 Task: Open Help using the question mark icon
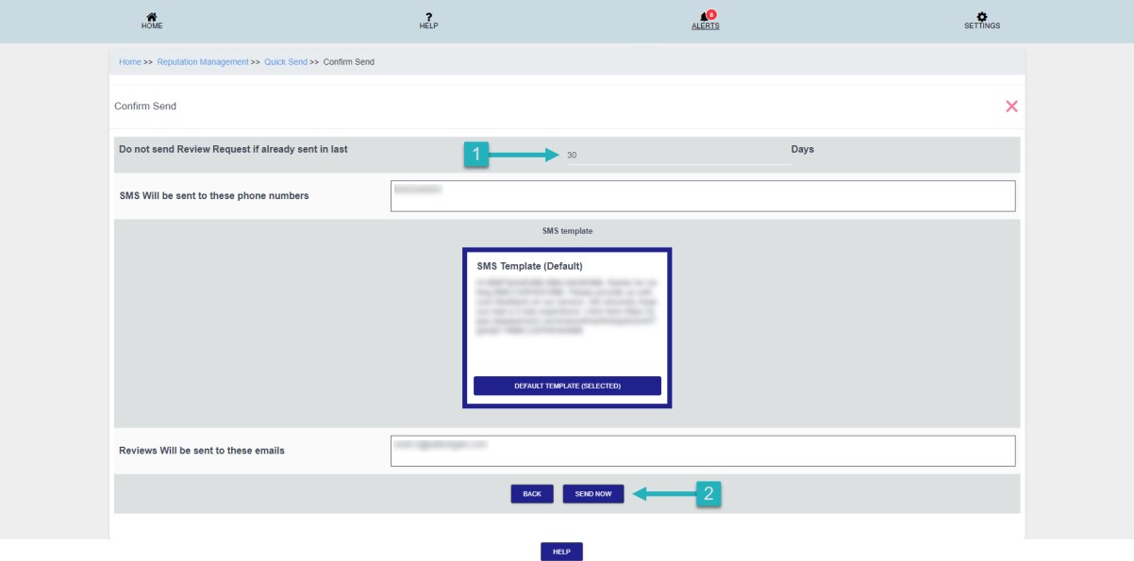[x=427, y=17]
